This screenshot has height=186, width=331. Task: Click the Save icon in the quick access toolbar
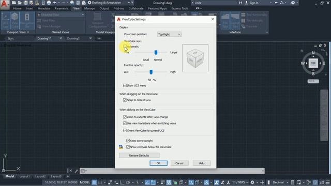(25, 3)
